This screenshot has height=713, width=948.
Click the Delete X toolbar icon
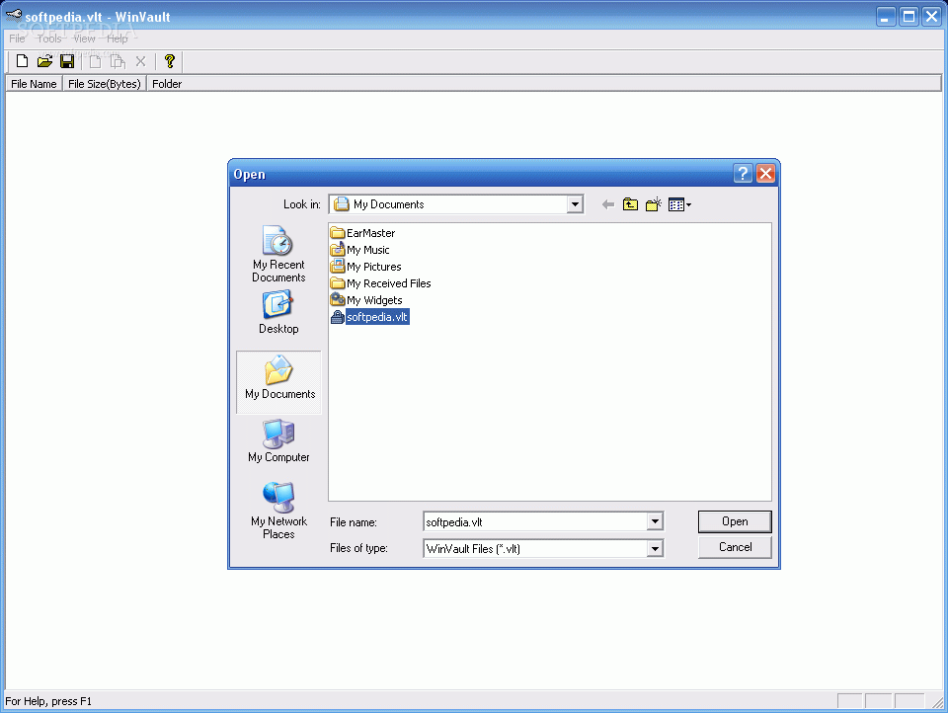(140, 61)
